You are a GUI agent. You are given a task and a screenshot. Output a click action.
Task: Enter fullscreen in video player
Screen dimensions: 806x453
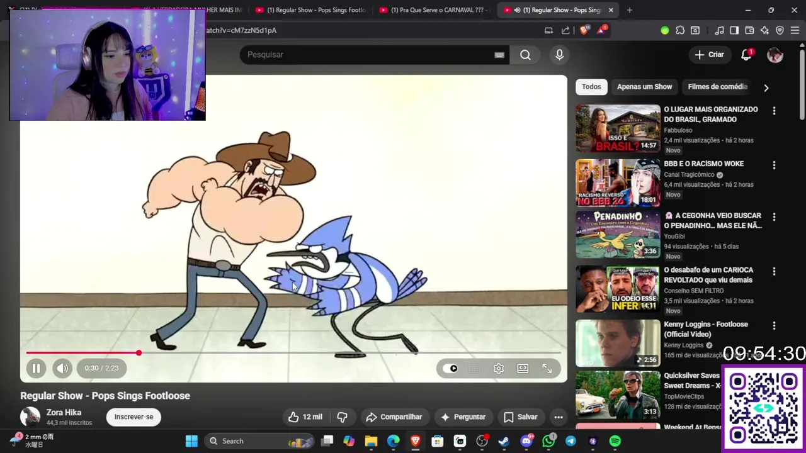547,369
